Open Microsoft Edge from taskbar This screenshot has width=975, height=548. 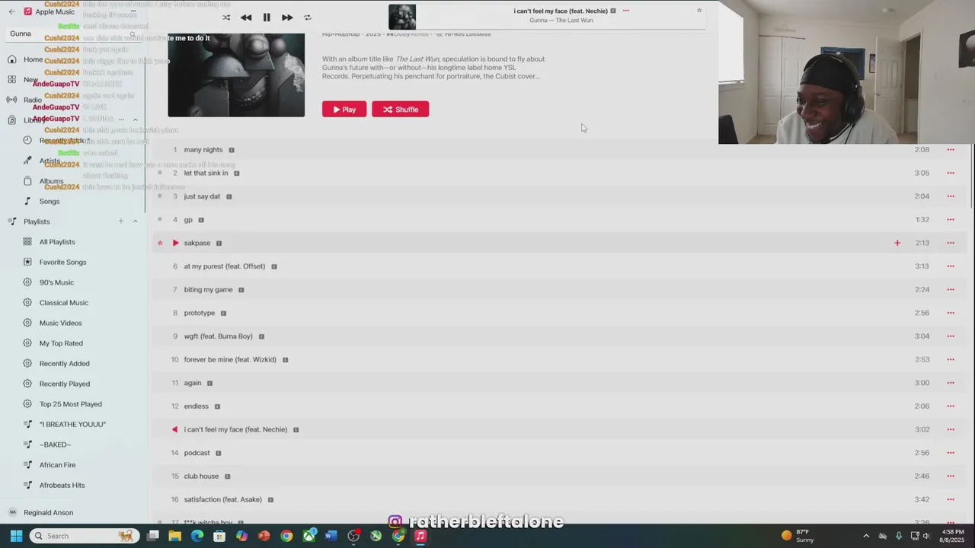[197, 536]
